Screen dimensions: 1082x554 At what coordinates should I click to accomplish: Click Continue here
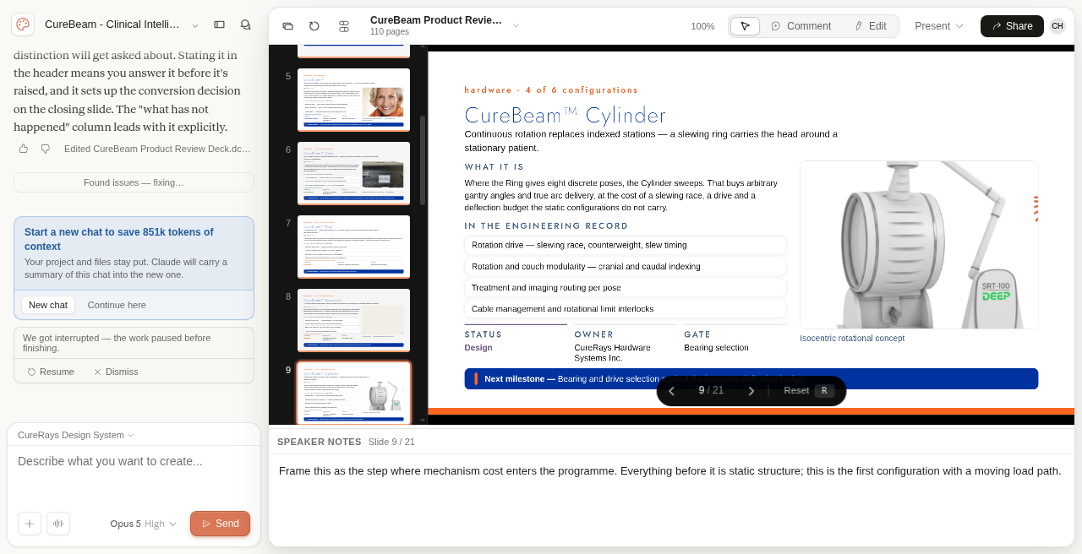[x=117, y=305]
